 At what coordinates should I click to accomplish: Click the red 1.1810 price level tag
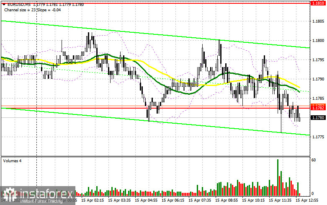[x=318, y=3]
